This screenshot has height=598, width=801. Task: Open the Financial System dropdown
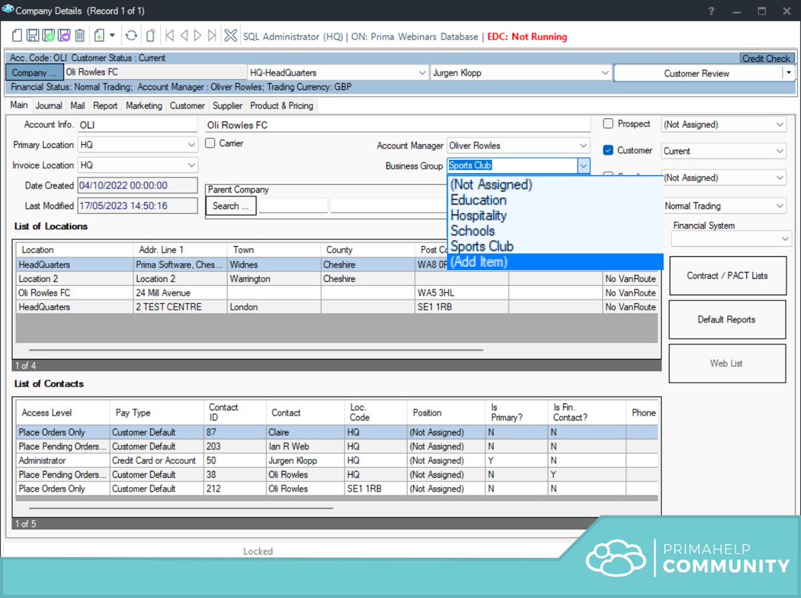(x=785, y=239)
